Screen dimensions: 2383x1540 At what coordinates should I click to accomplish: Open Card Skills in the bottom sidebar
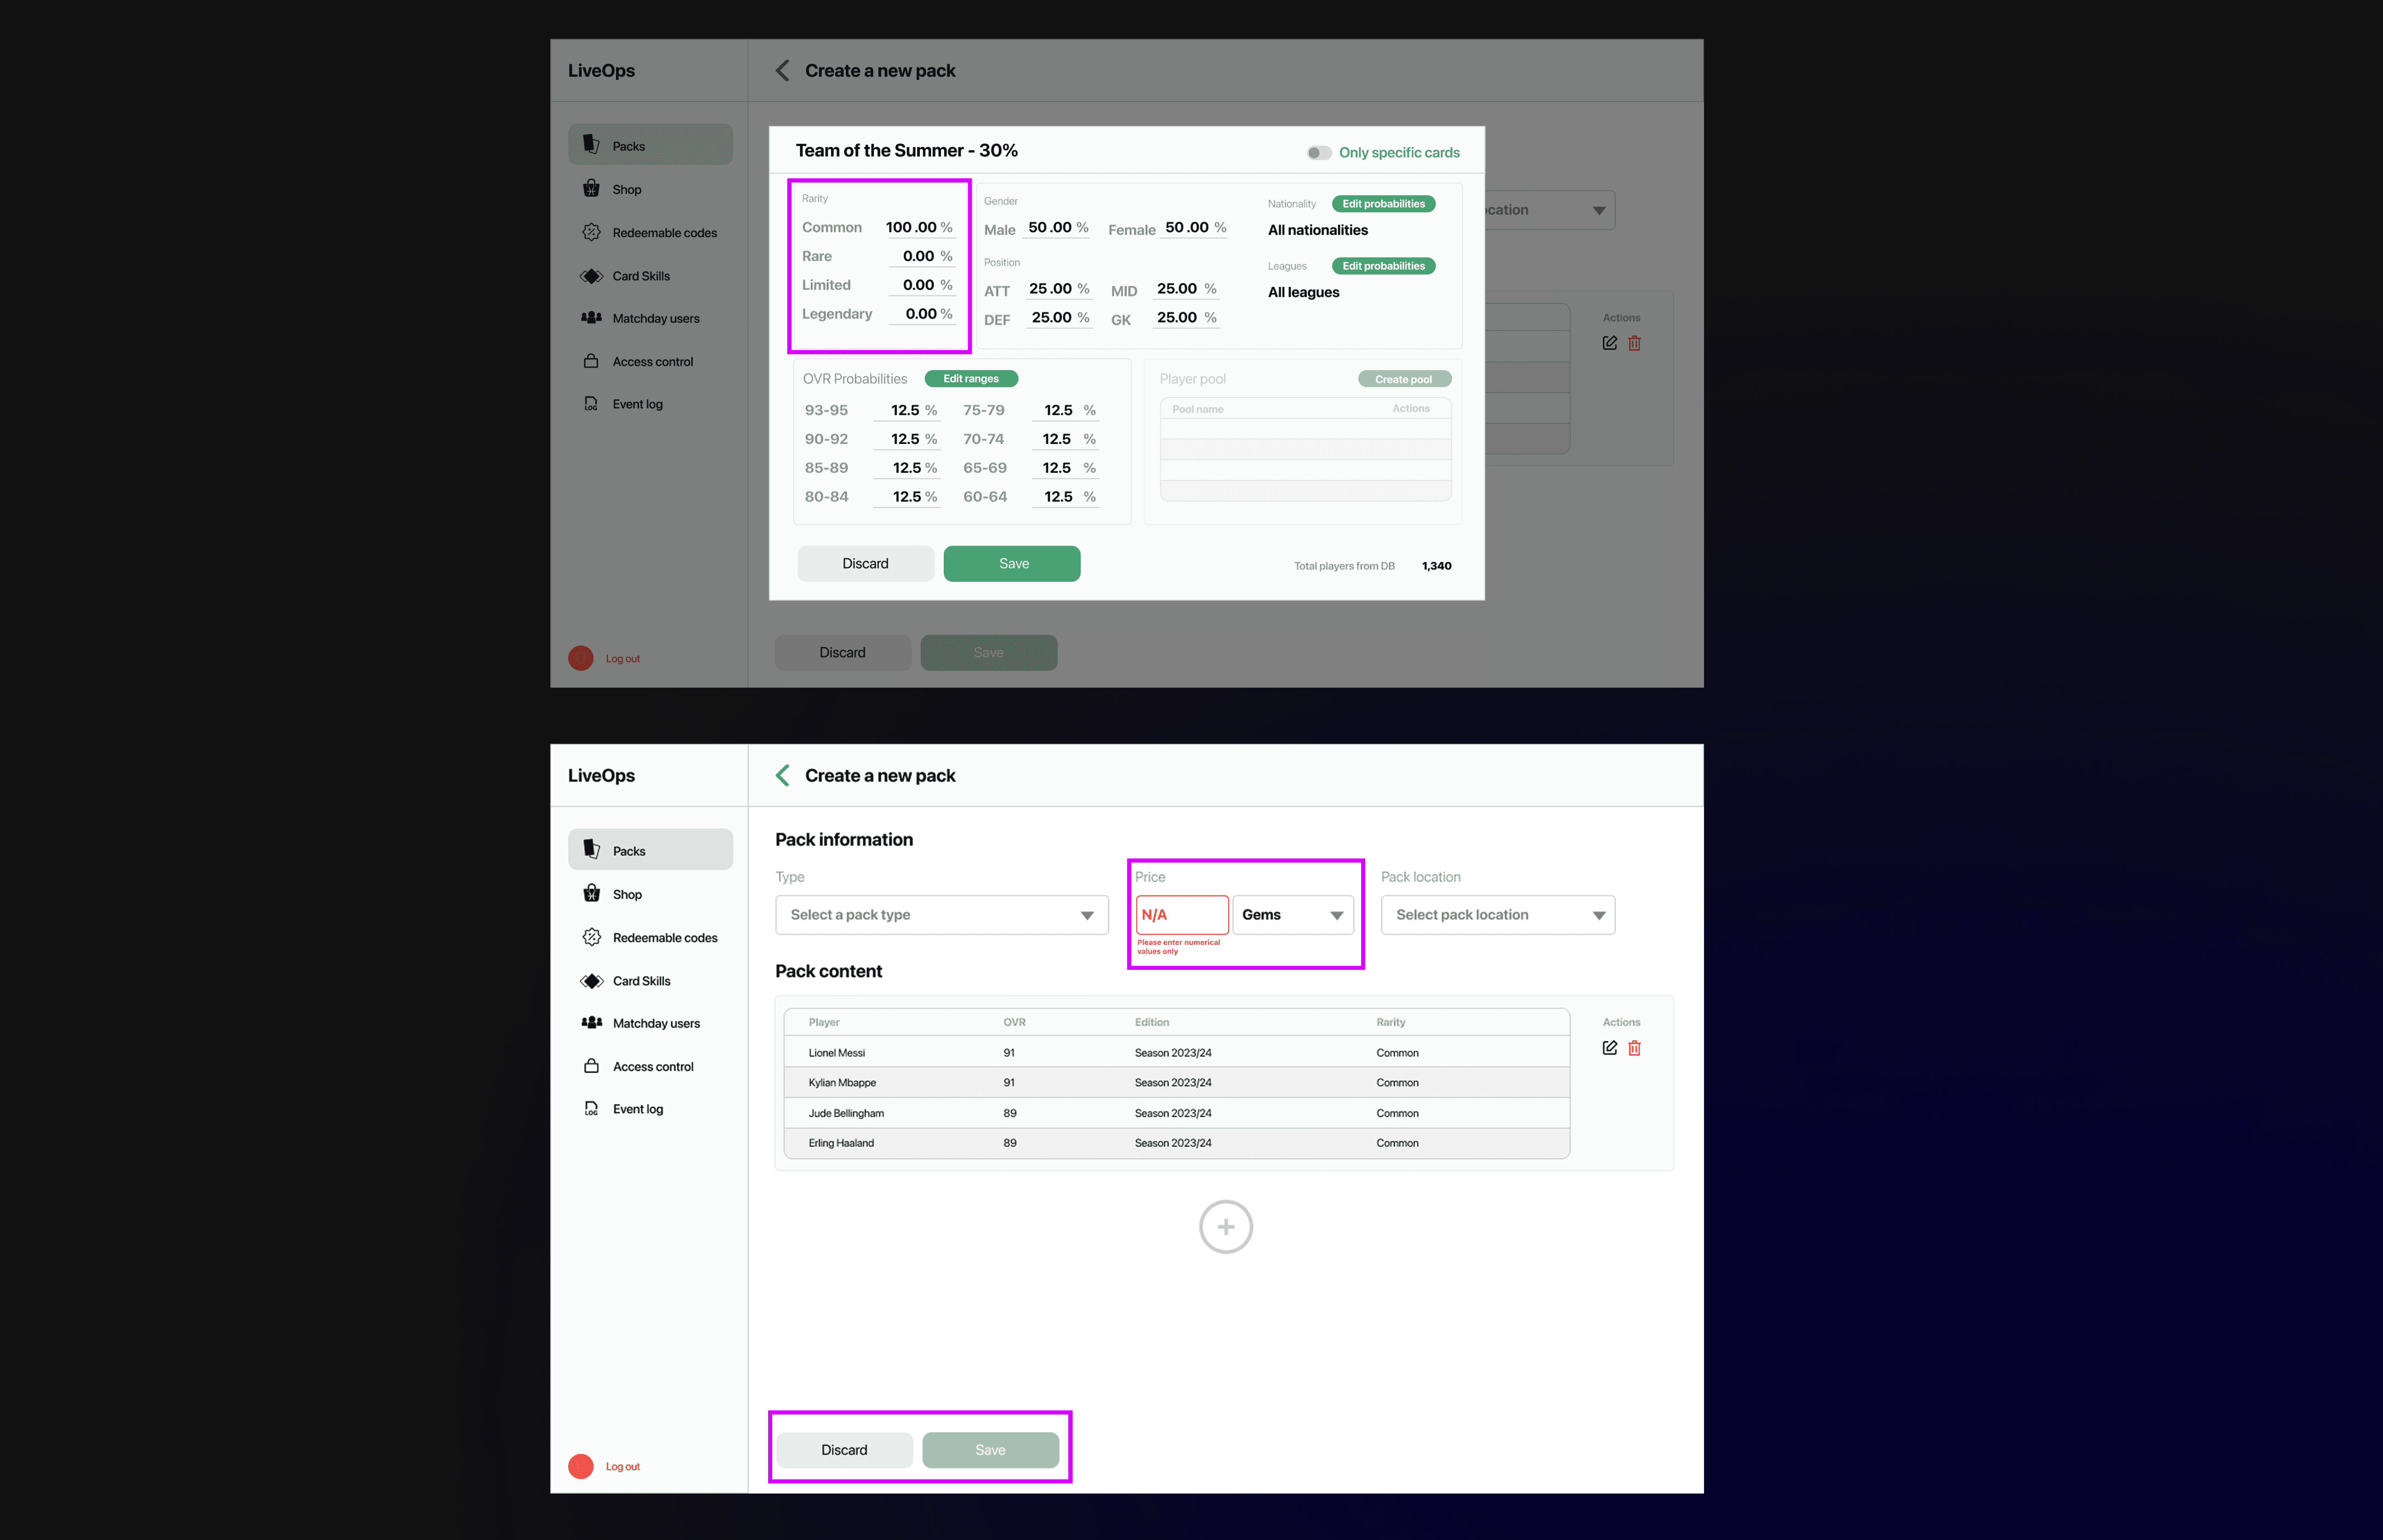(641, 981)
